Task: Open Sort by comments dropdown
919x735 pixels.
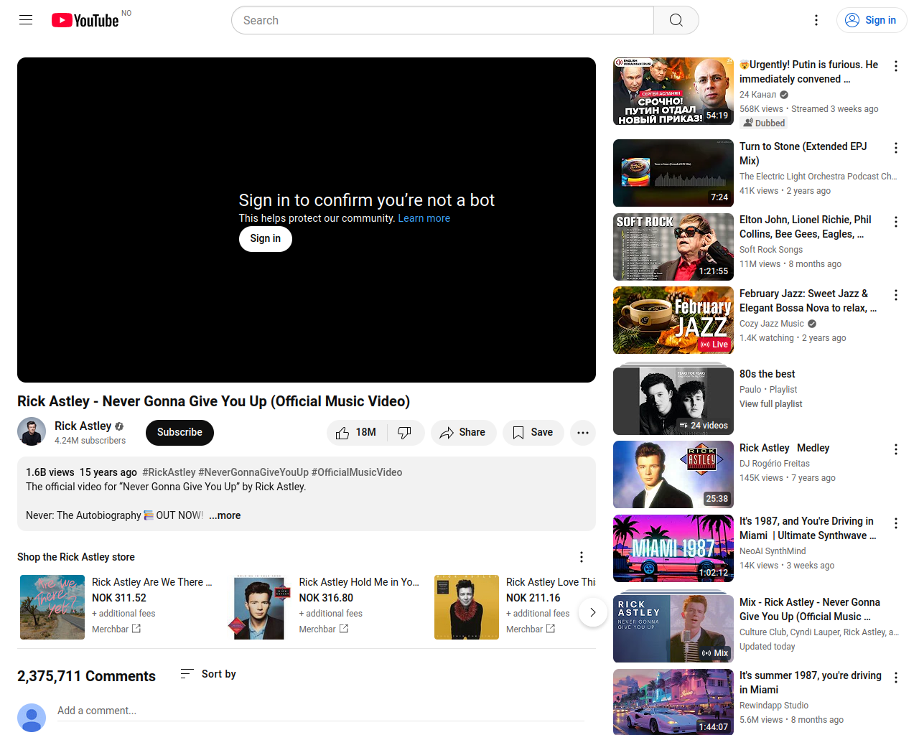Action: [x=208, y=674]
